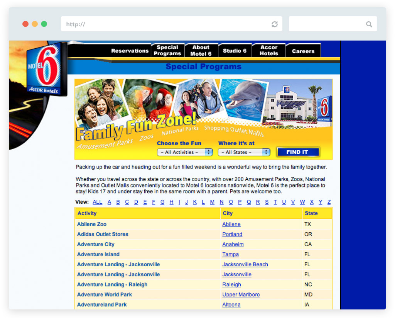Filter list by letter C

(x=127, y=202)
